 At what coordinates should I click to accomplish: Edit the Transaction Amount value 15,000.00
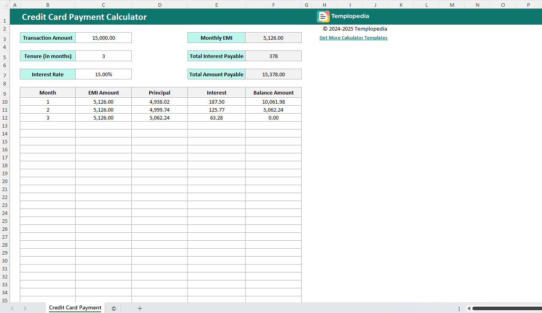click(x=103, y=38)
